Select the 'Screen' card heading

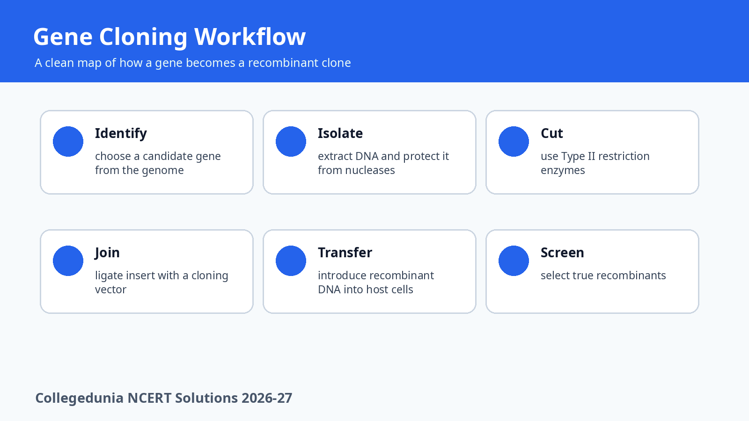coord(562,253)
